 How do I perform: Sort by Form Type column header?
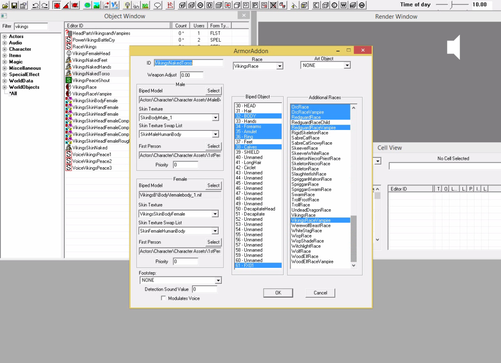219,26
